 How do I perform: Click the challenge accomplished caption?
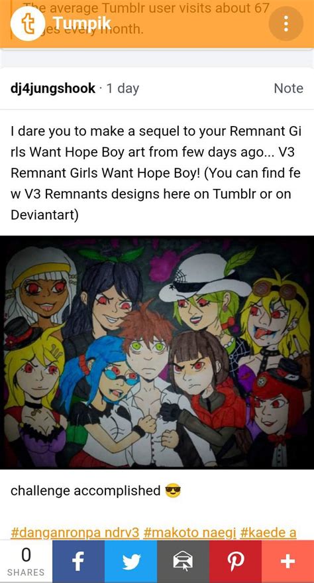pos(85,491)
